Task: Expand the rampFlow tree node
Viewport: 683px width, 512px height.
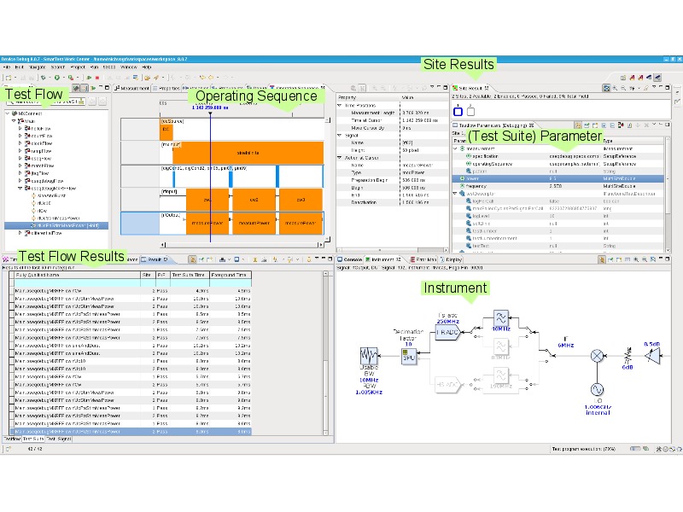Action: [20, 151]
